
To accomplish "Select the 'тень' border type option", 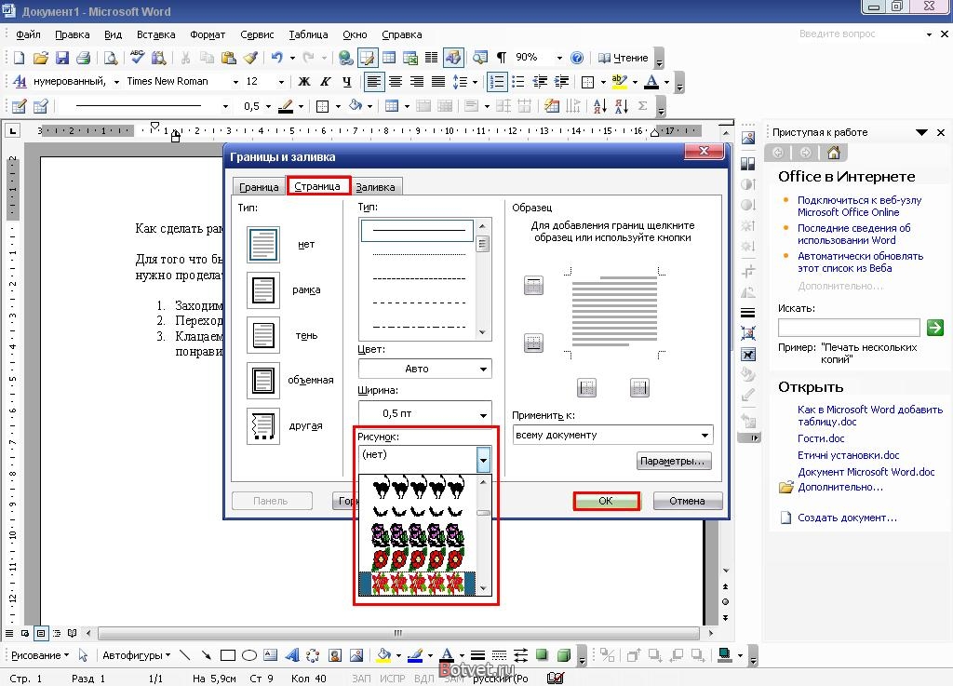I will coord(263,335).
